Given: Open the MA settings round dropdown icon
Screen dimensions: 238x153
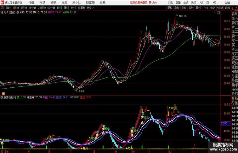Looking at the screenshot, I should pyautogui.click(x=18, y=13).
